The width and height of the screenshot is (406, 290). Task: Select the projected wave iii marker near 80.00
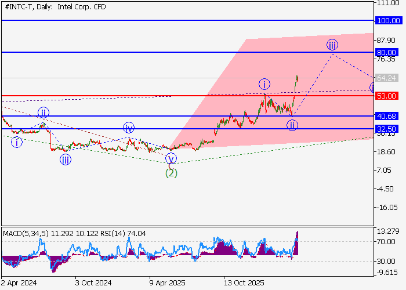coord(332,45)
